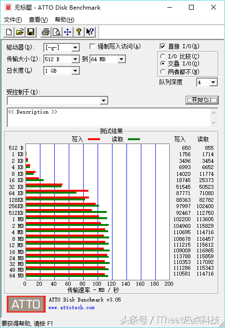Click the 开始(S) start button
225x328 pixels.
(202, 100)
